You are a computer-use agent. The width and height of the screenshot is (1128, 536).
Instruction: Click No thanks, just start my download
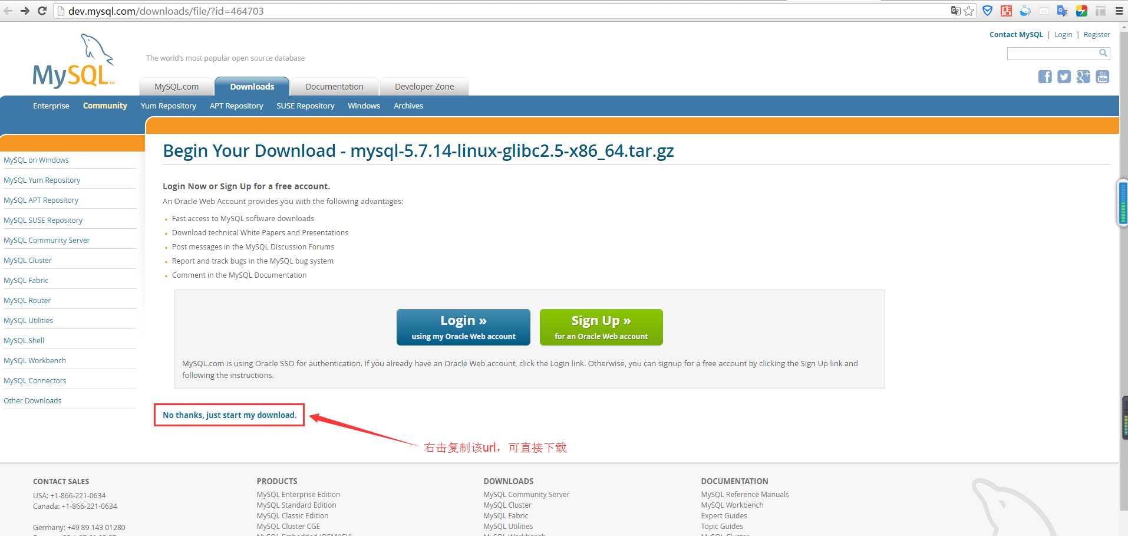pyautogui.click(x=230, y=415)
